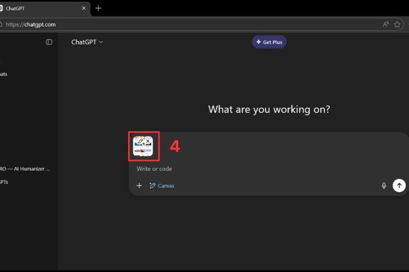Click the Read aloud icon in address bar
This screenshot has width=409, height=272.
(386, 24)
